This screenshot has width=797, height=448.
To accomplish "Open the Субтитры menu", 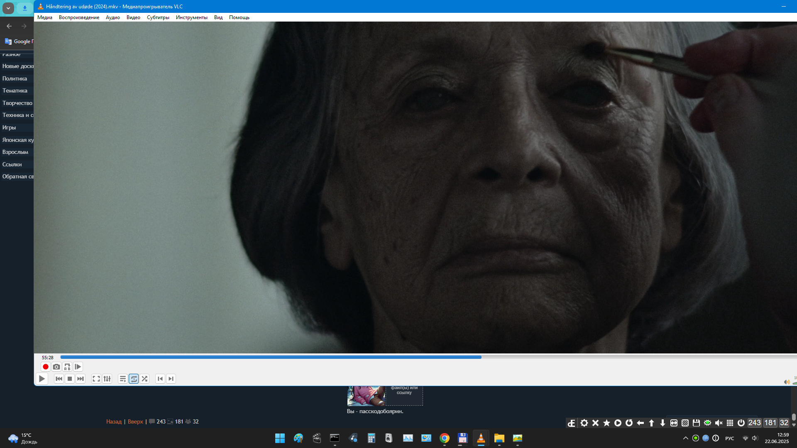I will (158, 17).
